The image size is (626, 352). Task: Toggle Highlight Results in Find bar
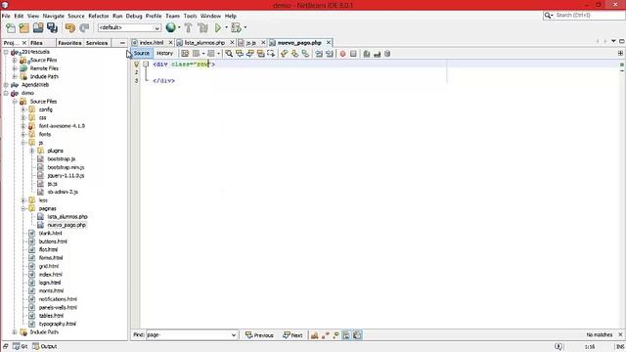pyautogui.click(x=346, y=335)
